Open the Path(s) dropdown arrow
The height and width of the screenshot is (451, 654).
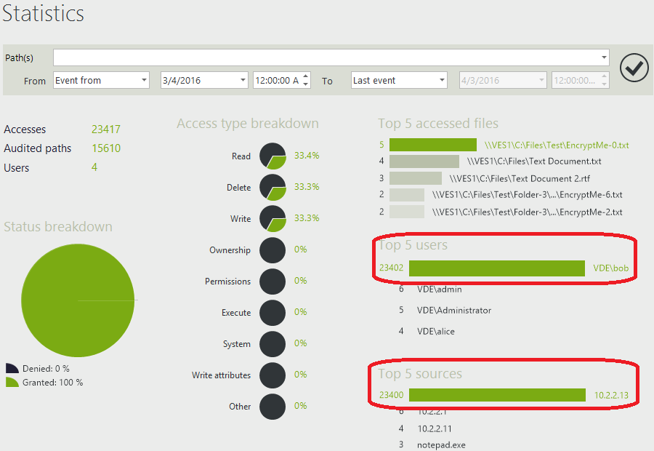point(604,57)
